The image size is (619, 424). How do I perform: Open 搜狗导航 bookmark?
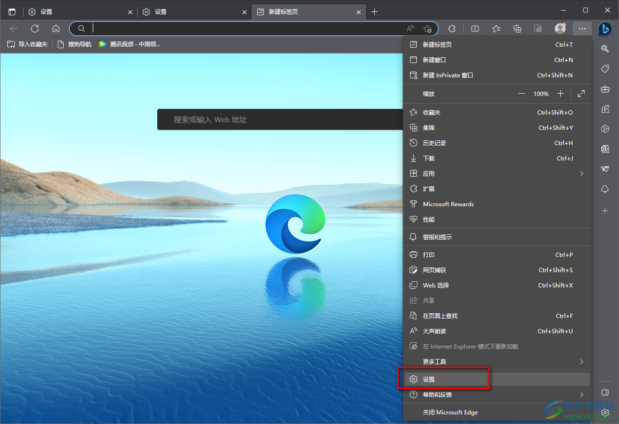point(75,44)
